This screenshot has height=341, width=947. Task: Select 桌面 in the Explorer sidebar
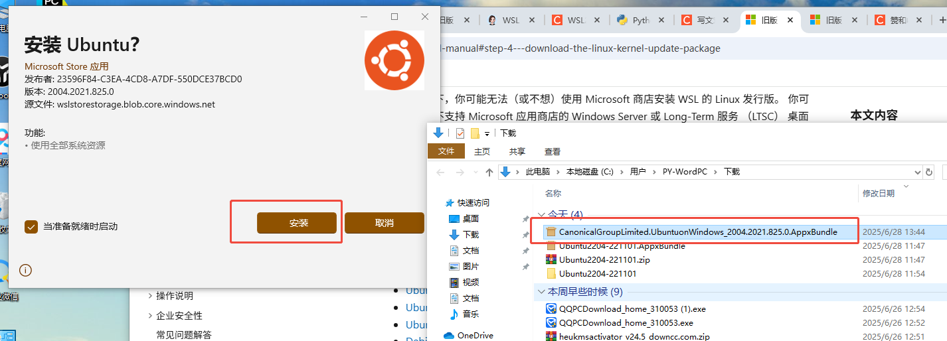point(471,219)
